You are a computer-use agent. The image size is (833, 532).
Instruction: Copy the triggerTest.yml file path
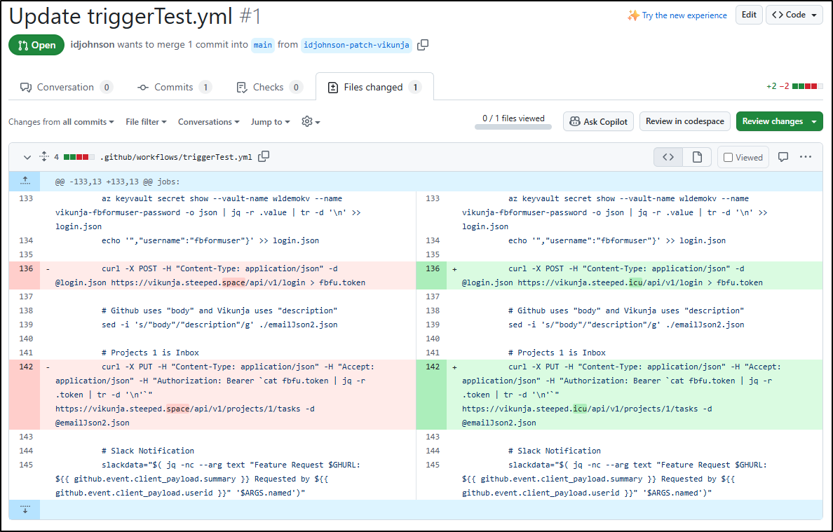click(x=264, y=157)
